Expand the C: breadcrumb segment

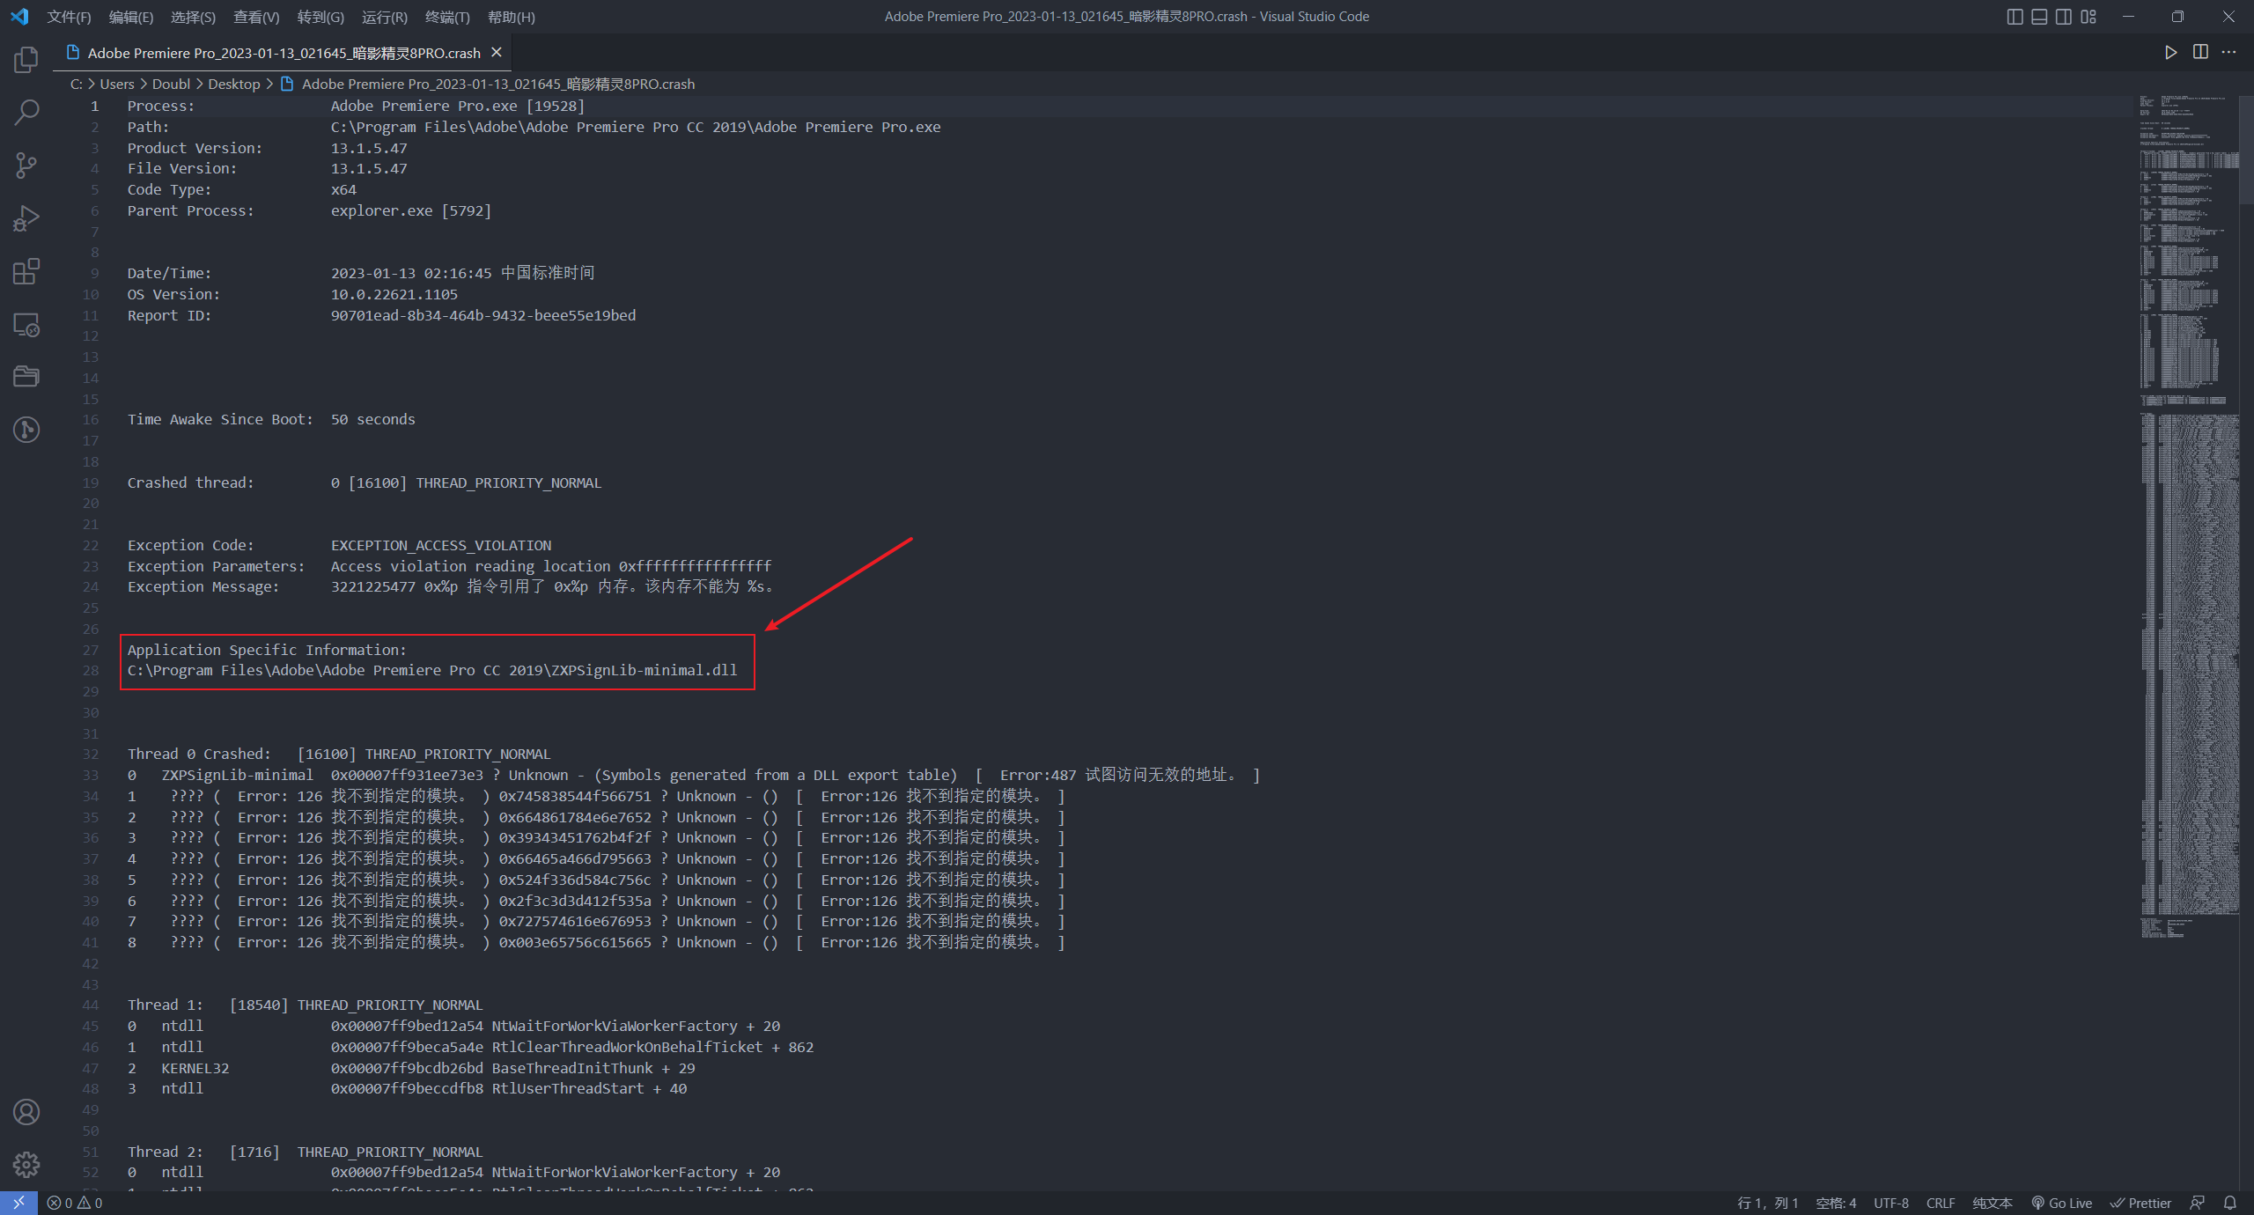77,84
